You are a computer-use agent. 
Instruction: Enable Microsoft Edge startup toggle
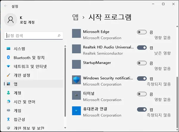pyautogui.click(x=142, y=32)
